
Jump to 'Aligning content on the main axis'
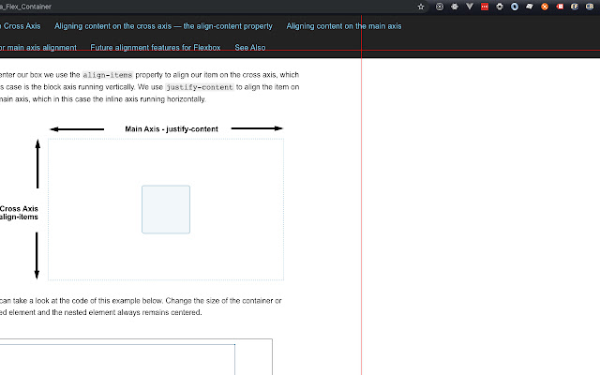[343, 26]
